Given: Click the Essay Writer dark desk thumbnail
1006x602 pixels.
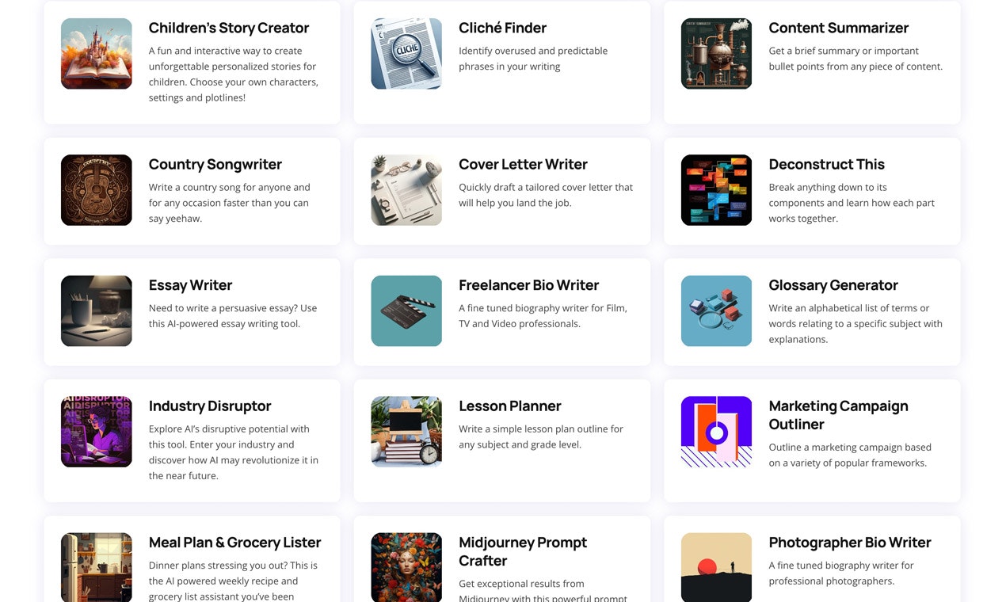Looking at the screenshot, I should (x=97, y=311).
